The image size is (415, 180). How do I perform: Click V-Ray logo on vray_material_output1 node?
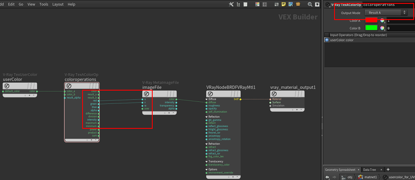click(275, 94)
